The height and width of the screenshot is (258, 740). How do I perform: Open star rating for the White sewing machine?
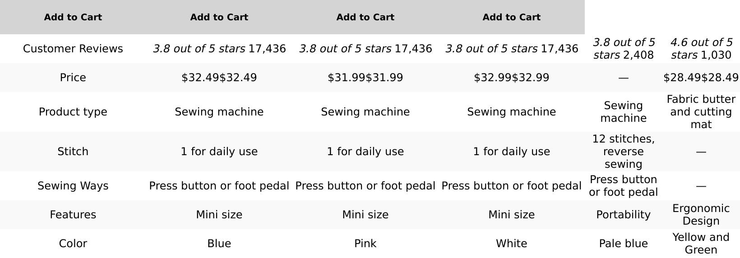pyautogui.click(x=491, y=49)
